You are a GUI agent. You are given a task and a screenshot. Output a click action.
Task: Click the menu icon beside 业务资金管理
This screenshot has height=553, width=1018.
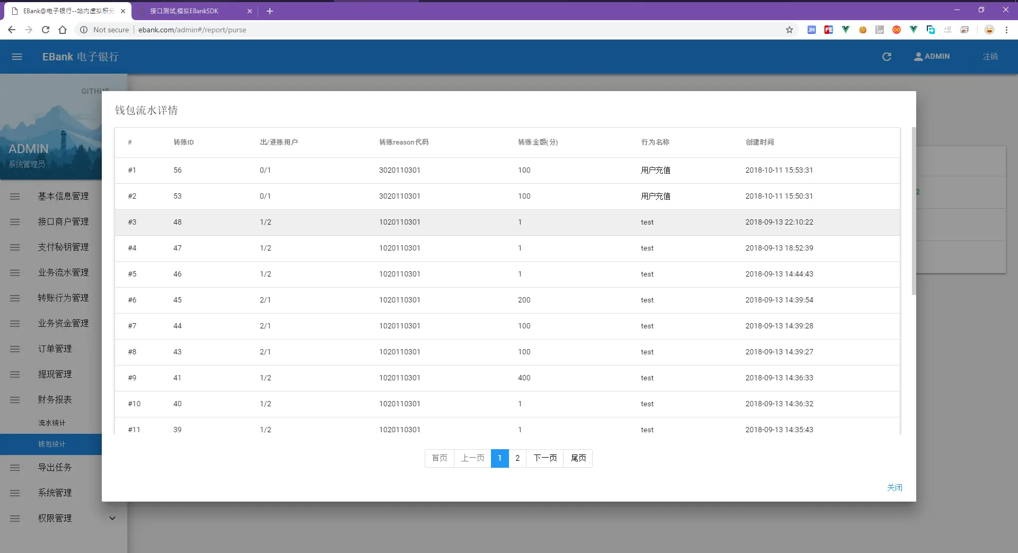15,324
